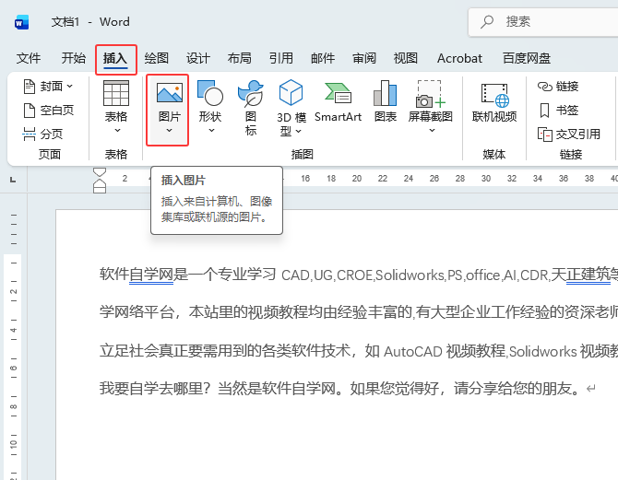This screenshot has height=480, width=618.
Task: Insert a 交叉引用 cross-reference
Action: (x=569, y=135)
